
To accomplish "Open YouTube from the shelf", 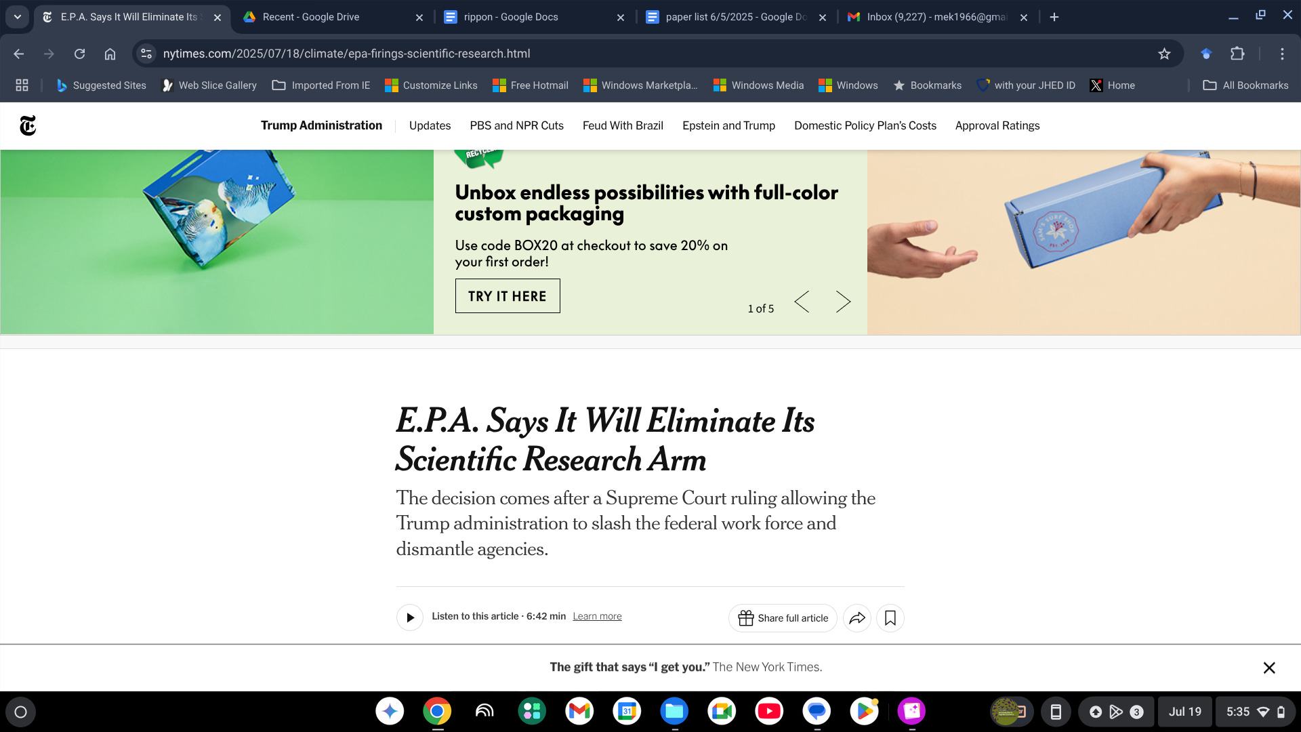I will click(x=769, y=711).
